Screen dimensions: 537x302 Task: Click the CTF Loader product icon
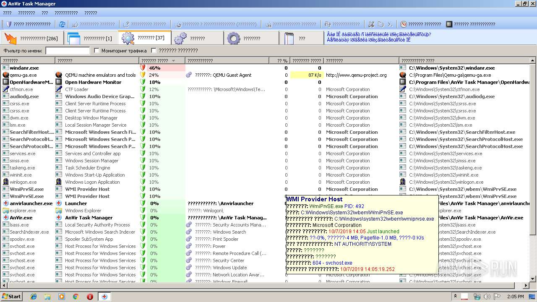click(x=59, y=89)
